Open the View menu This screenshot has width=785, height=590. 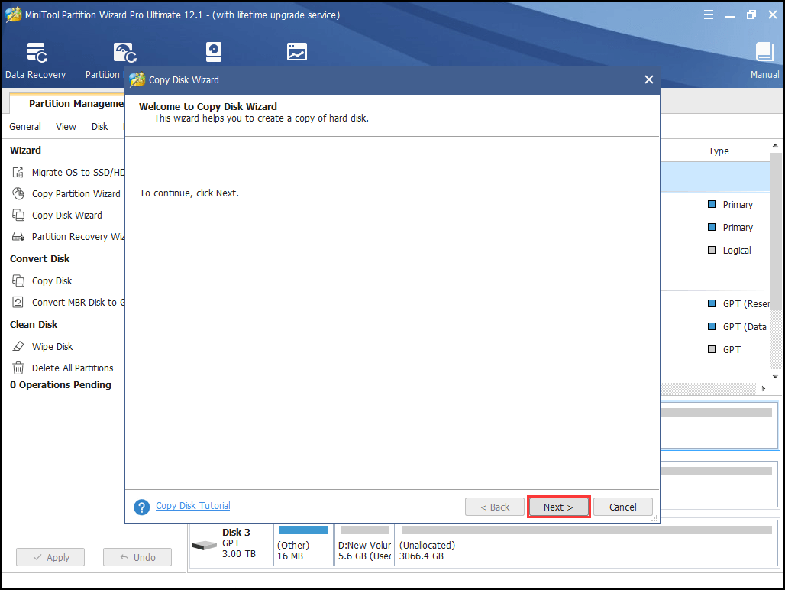pos(66,127)
